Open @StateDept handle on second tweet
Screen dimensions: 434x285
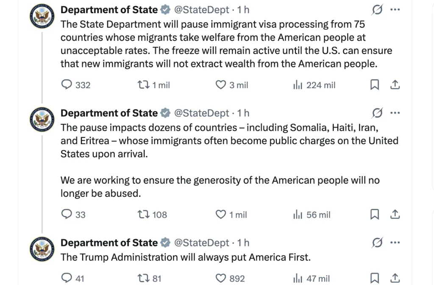[x=202, y=113]
